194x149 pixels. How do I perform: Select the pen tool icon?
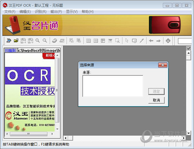142,41
